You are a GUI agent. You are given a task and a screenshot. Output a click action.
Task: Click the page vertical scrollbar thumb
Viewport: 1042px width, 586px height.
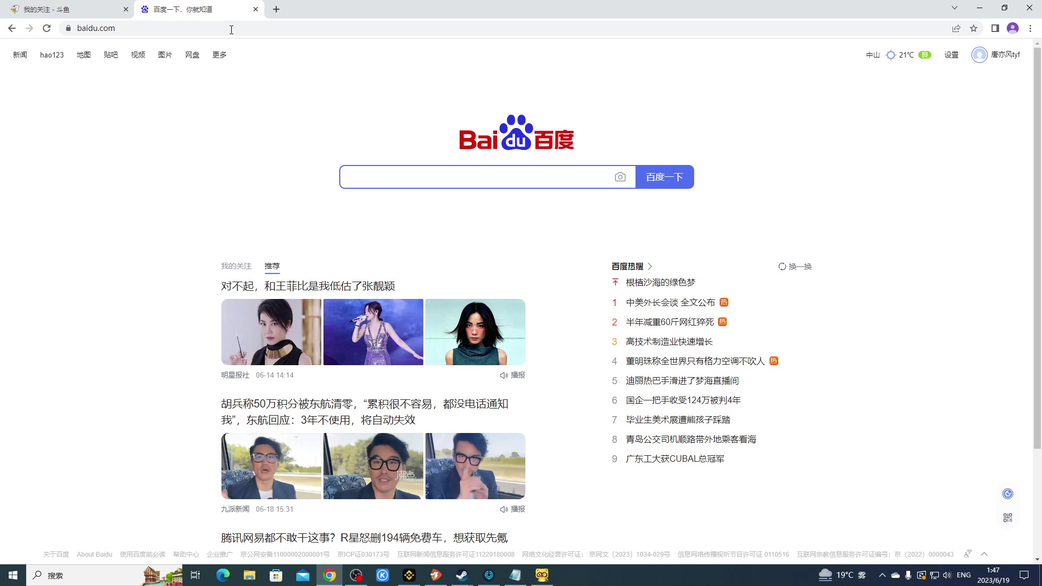coord(1037,248)
